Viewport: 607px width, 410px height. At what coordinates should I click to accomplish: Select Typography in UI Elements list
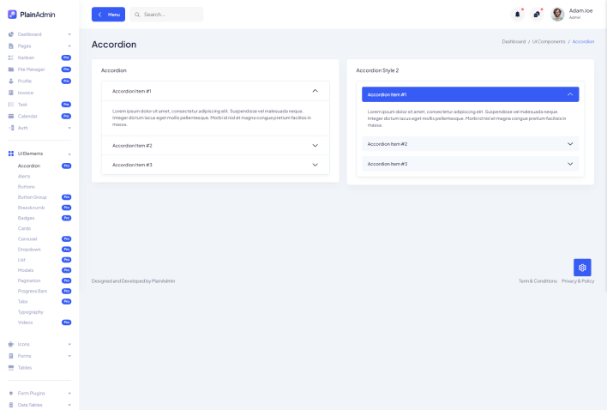(31, 312)
